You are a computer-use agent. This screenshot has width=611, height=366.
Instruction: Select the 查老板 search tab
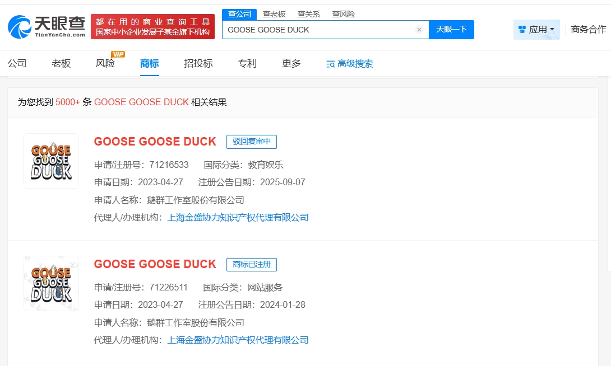274,14
